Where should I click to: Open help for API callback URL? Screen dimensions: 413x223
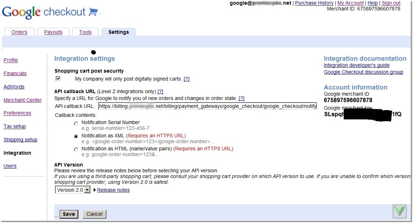(160, 91)
